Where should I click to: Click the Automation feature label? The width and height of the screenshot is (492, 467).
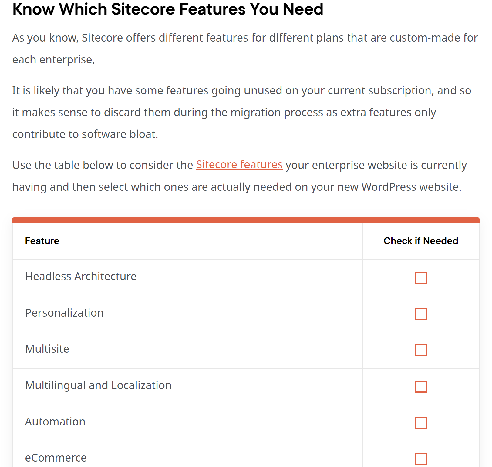(x=55, y=422)
